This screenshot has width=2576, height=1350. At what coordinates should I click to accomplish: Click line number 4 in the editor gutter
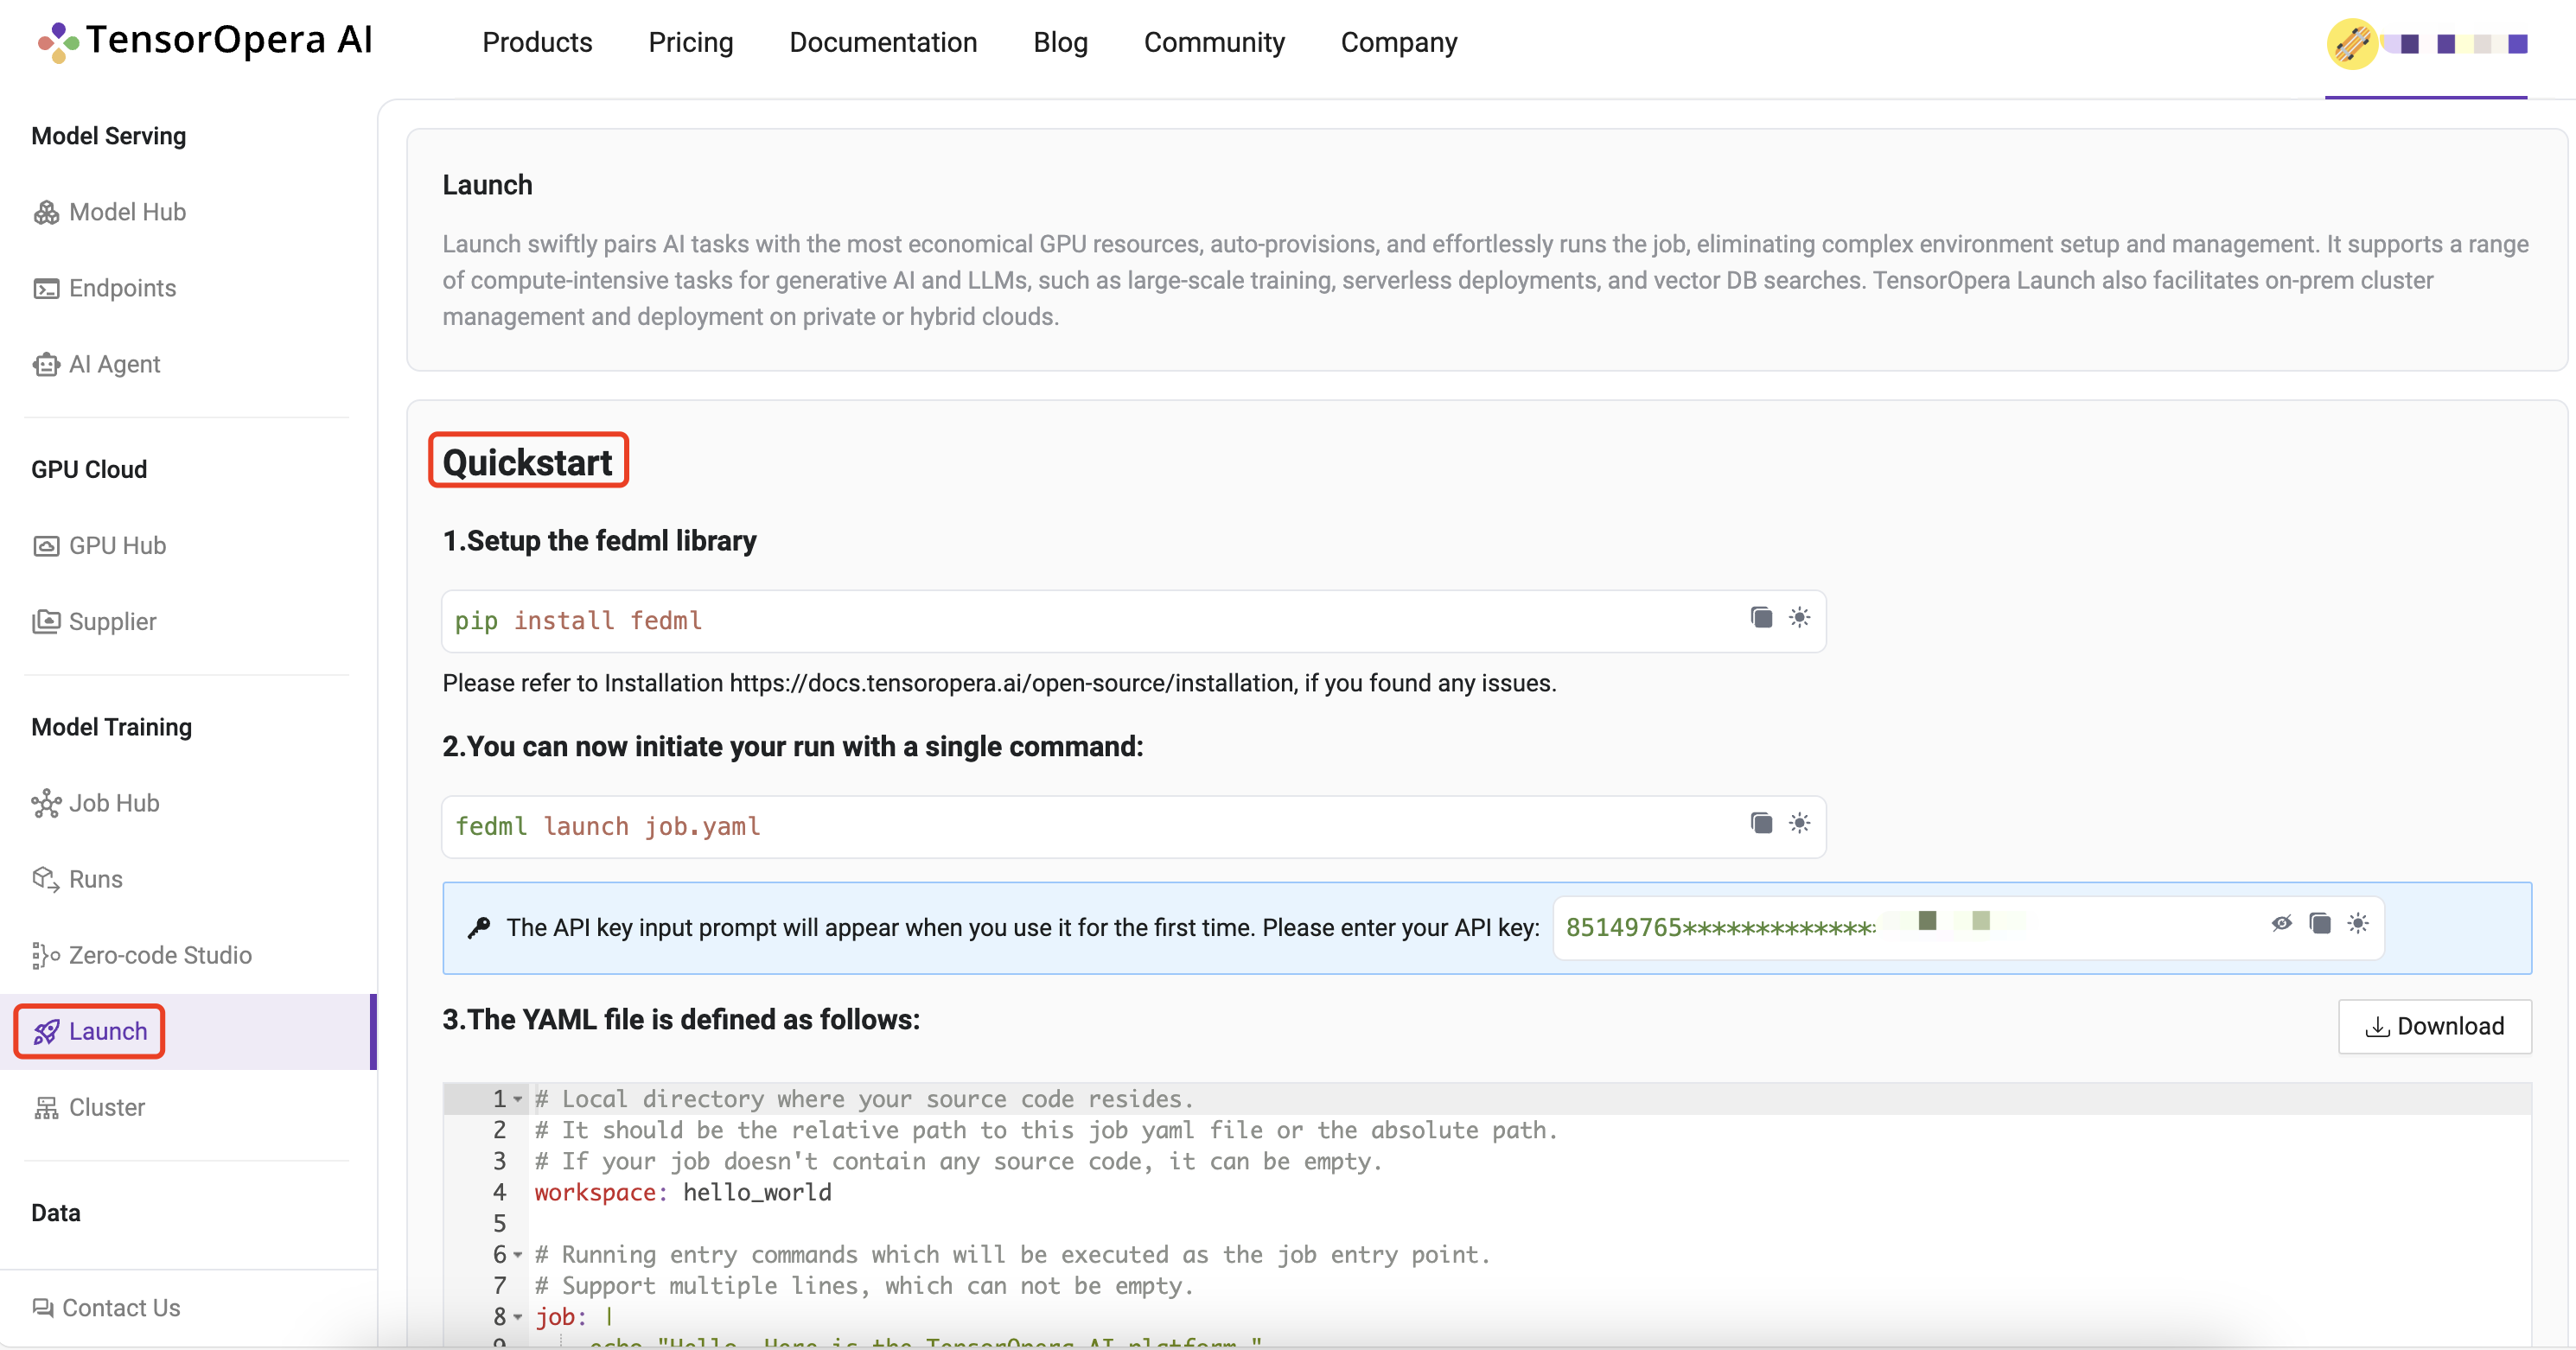499,1192
